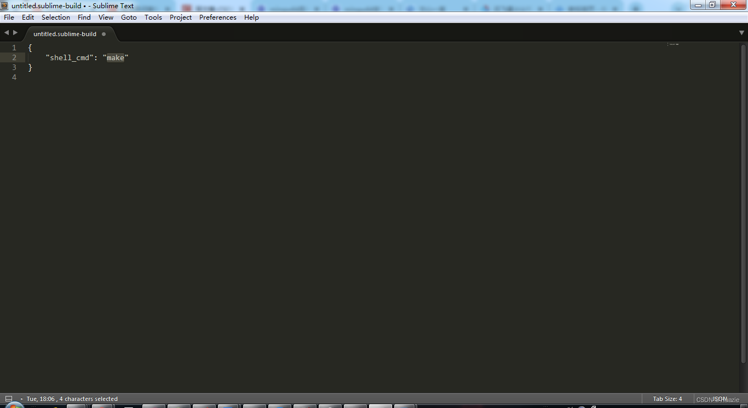Open the Help menu
This screenshot has height=408, width=748.
coord(251,18)
